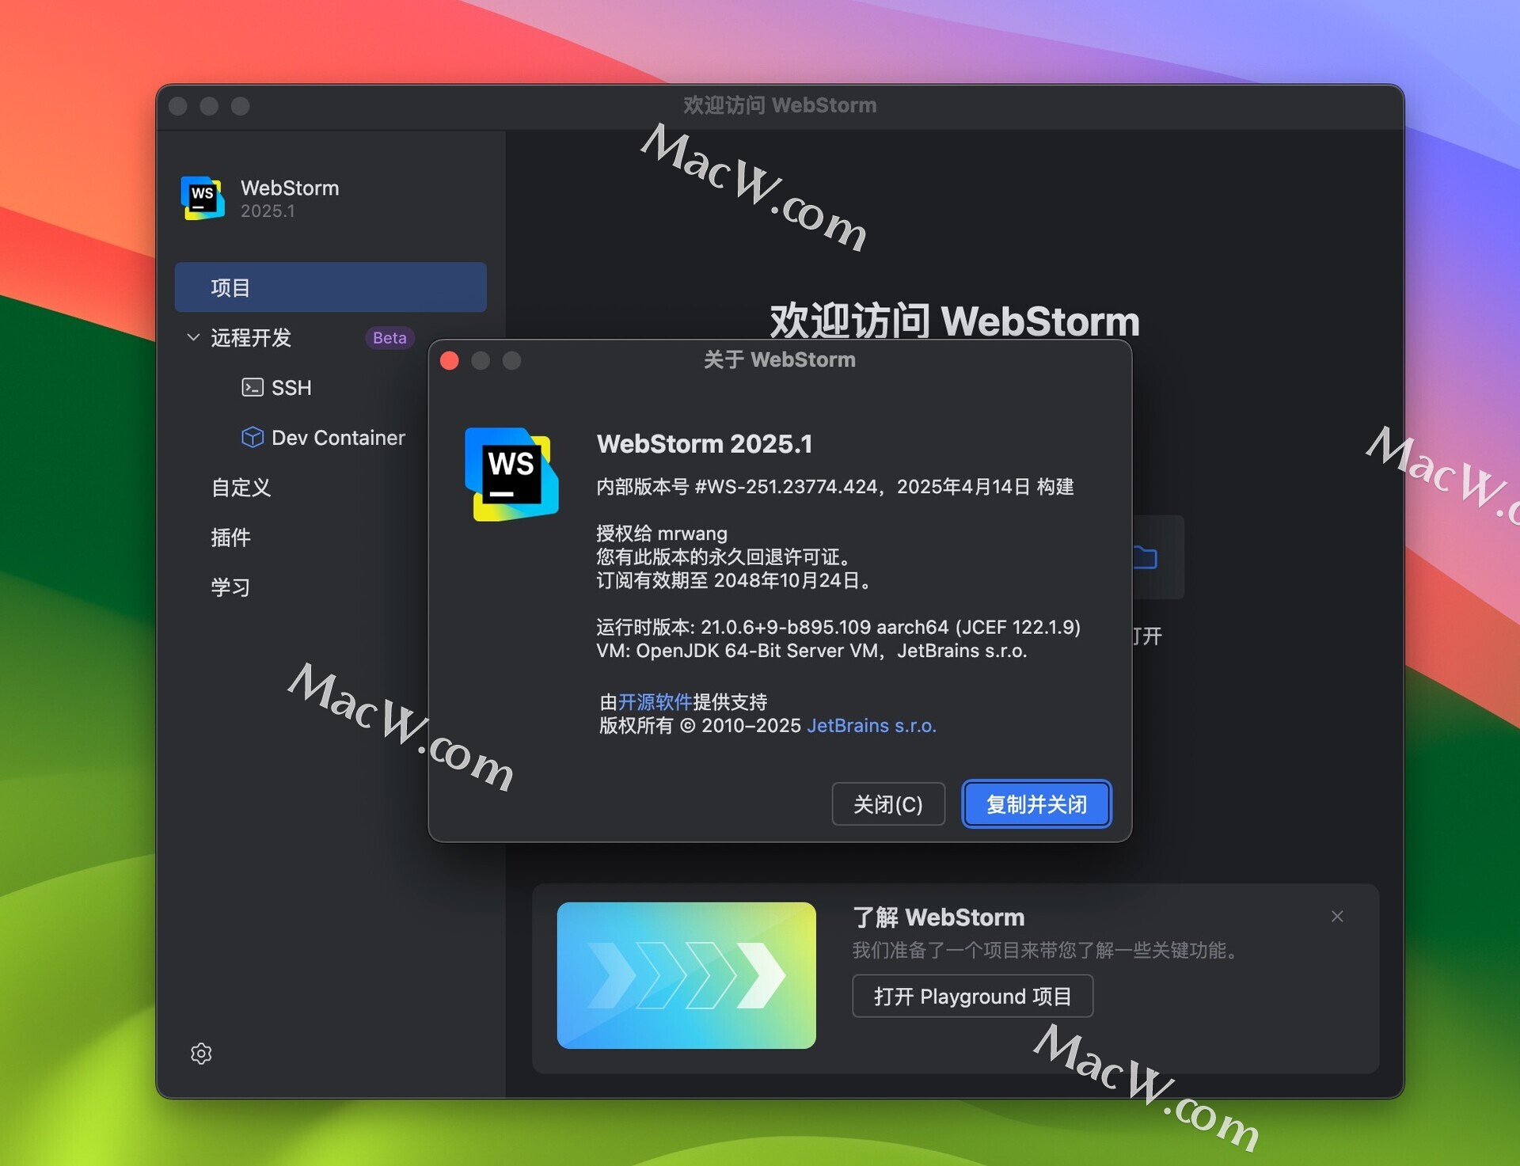Click the 2025.1 version label in sidebar

(x=268, y=211)
